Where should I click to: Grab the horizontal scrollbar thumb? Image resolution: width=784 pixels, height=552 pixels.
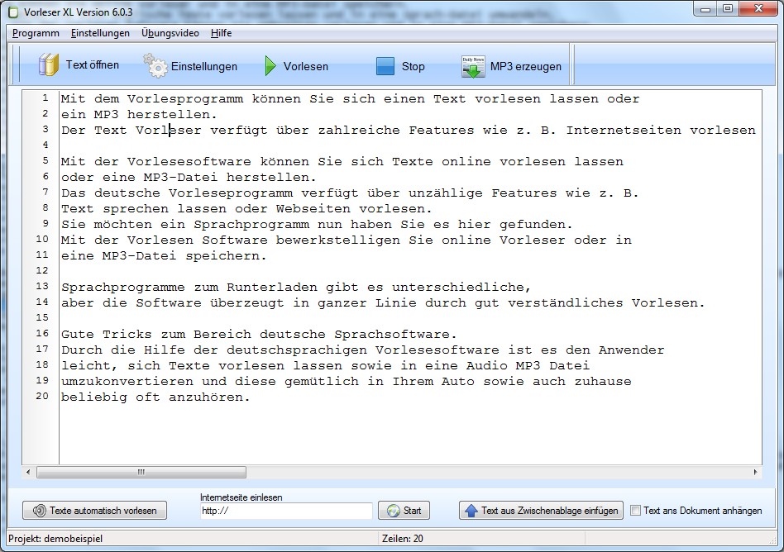[x=141, y=472]
